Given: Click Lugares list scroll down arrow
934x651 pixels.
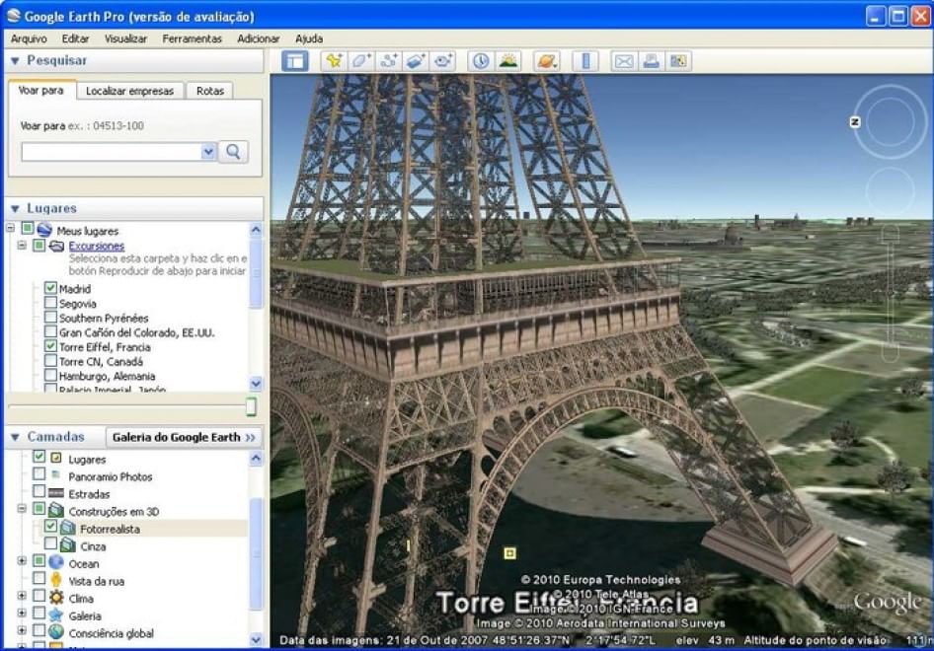Looking at the screenshot, I should [256, 384].
